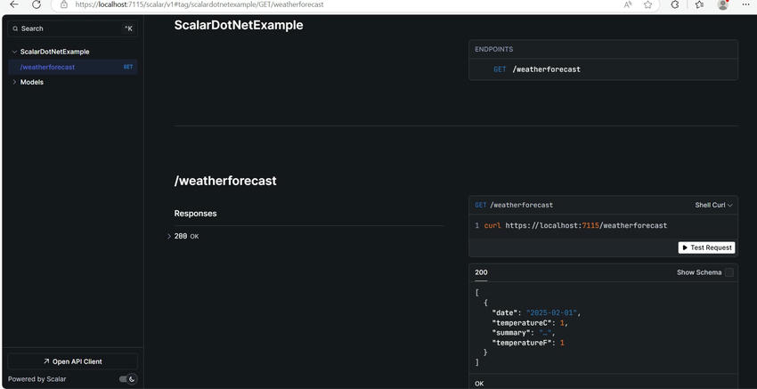Click the sidebar Search field
Screen dimensions: 757x389
point(71,28)
